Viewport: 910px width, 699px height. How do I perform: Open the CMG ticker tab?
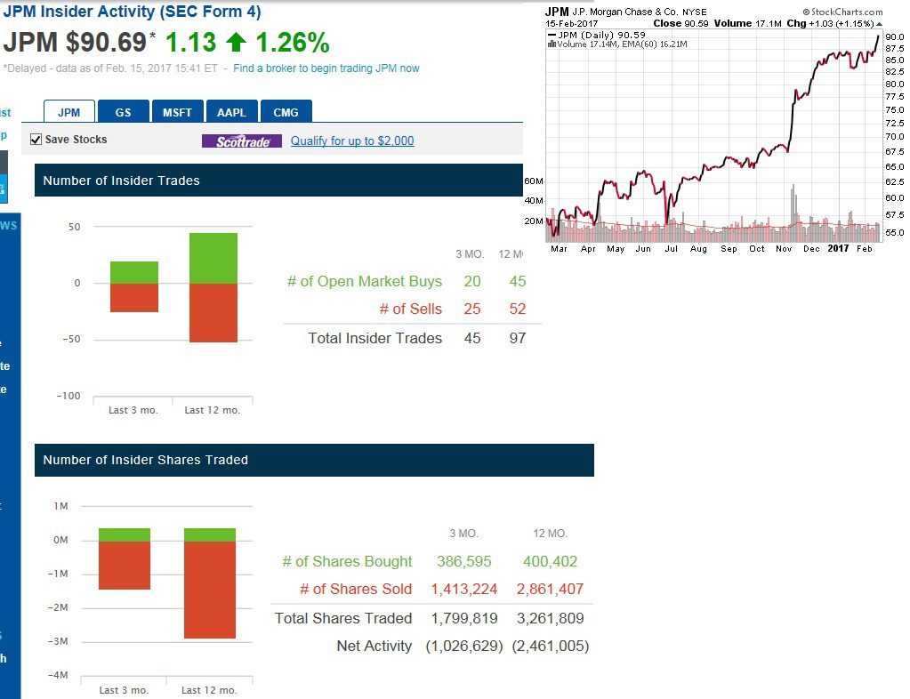click(286, 112)
